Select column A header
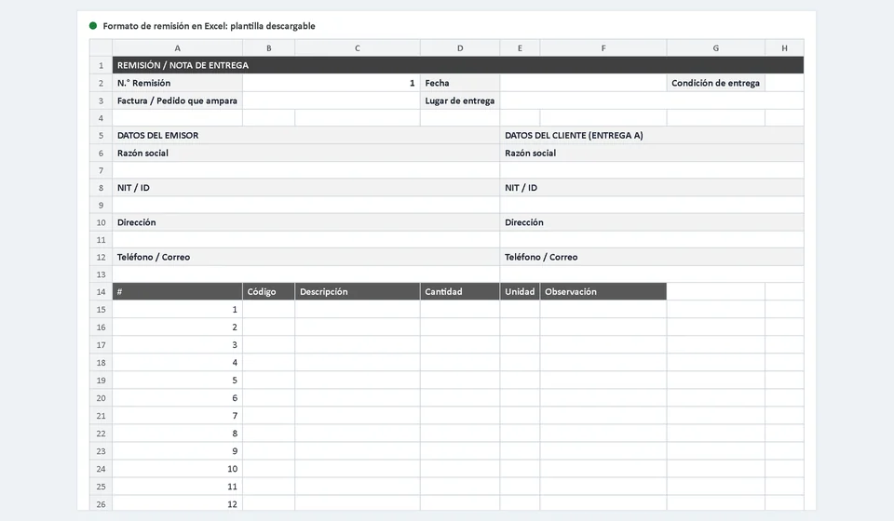Image resolution: width=894 pixels, height=521 pixels. click(177, 48)
